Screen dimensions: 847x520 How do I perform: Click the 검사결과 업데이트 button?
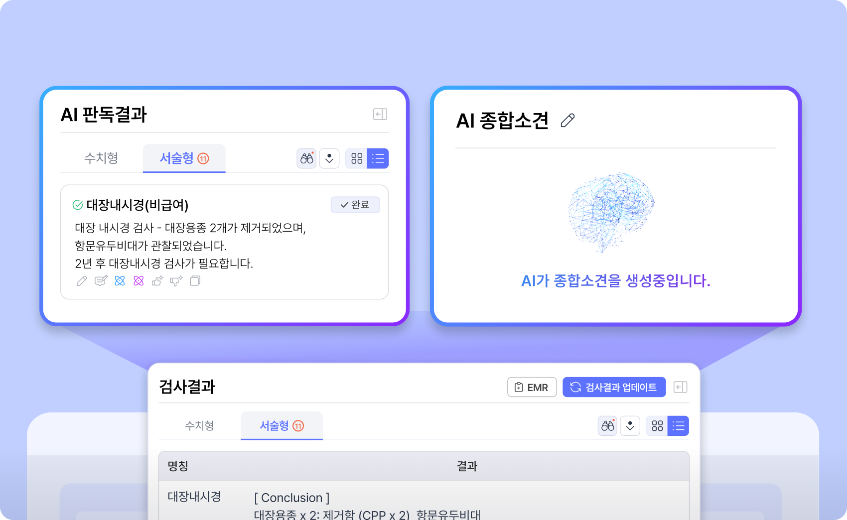click(614, 387)
